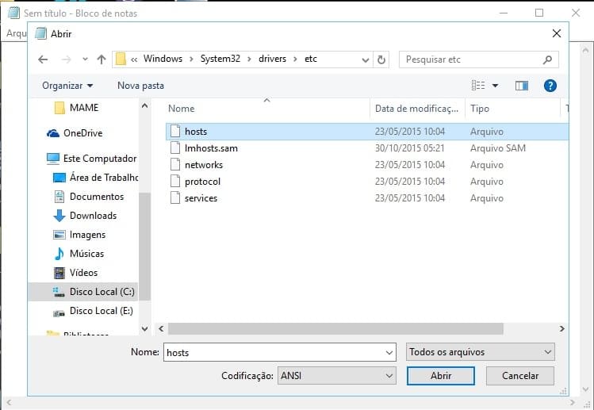The width and height of the screenshot is (594, 410).
Task: Select the hosts file
Action: (366, 132)
